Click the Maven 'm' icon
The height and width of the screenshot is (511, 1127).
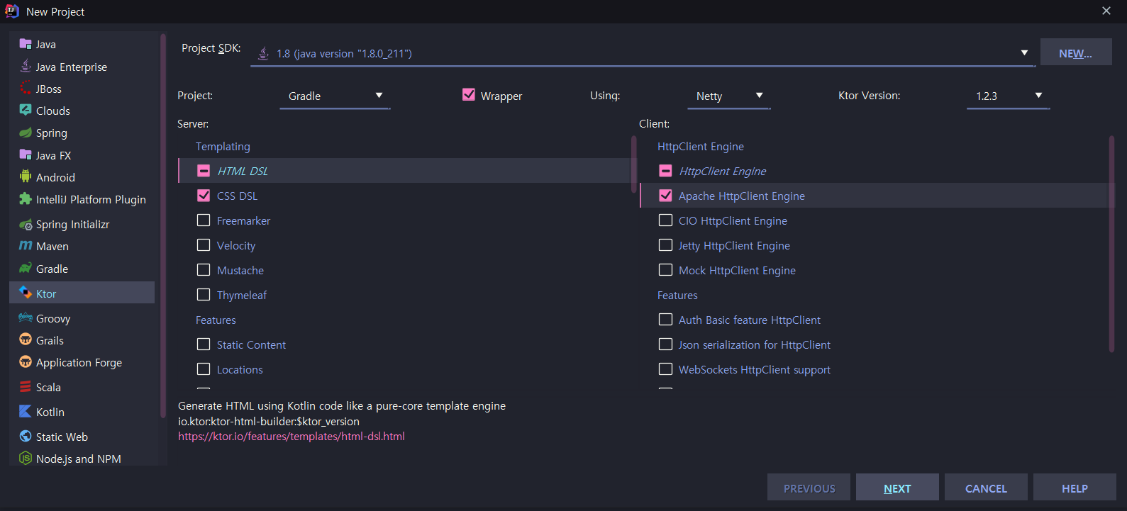(26, 246)
